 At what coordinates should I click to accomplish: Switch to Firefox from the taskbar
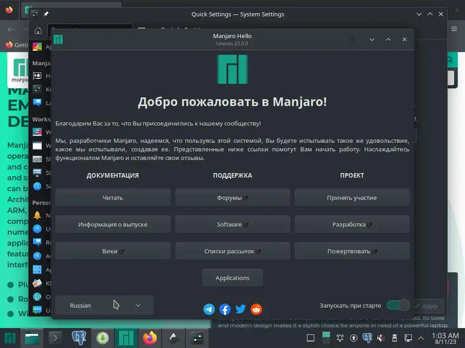pos(150,338)
